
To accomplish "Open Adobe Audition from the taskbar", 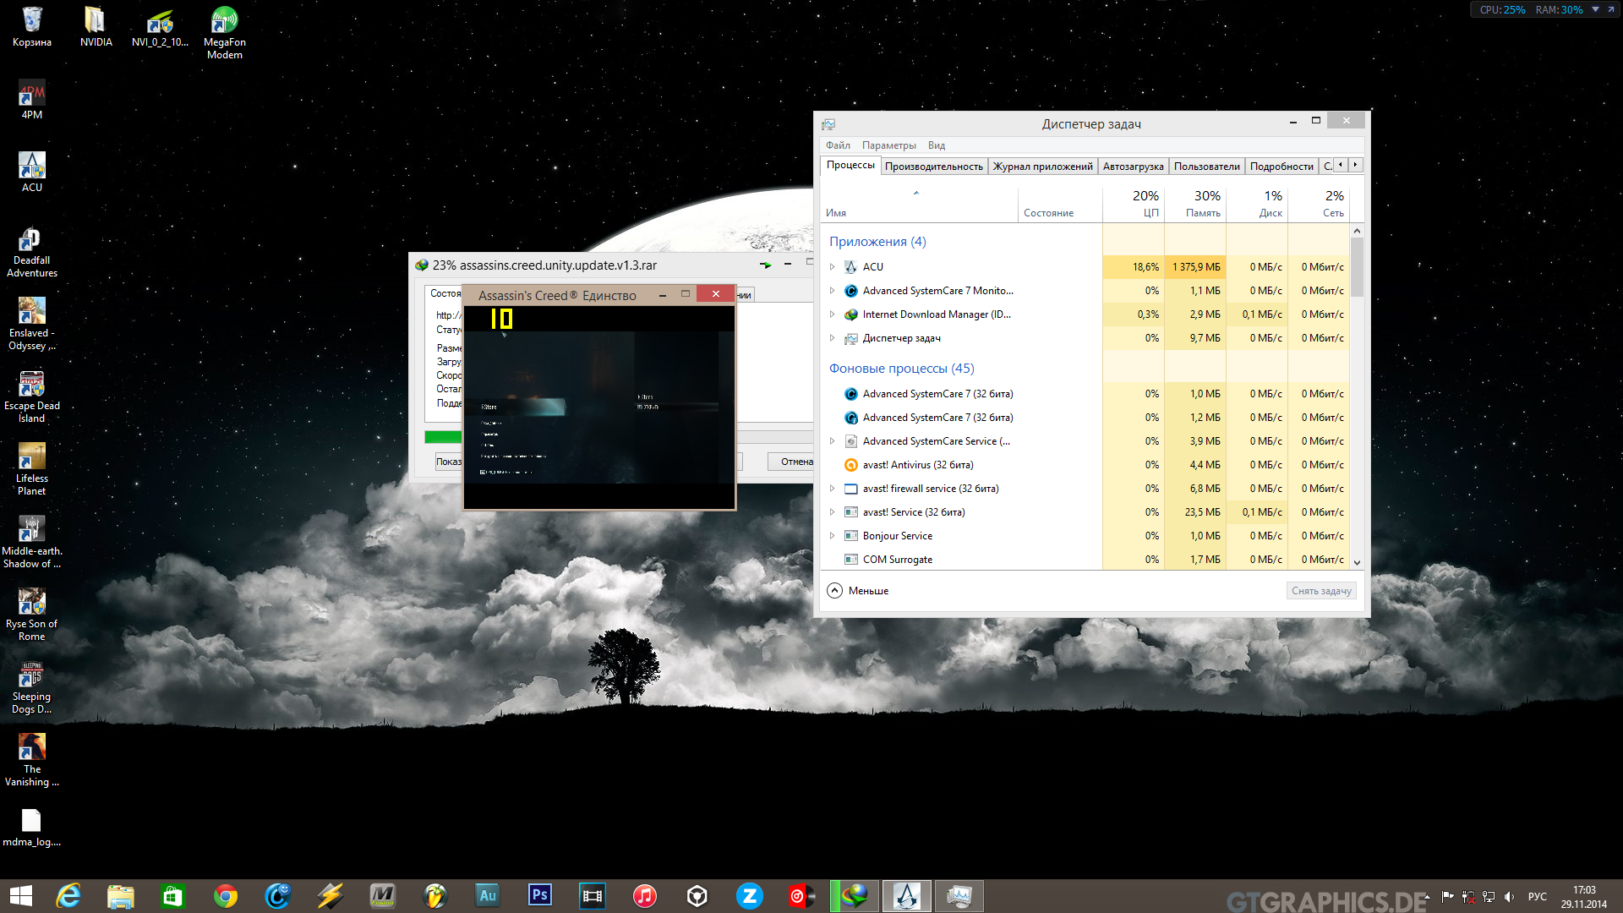I will pos(487,895).
